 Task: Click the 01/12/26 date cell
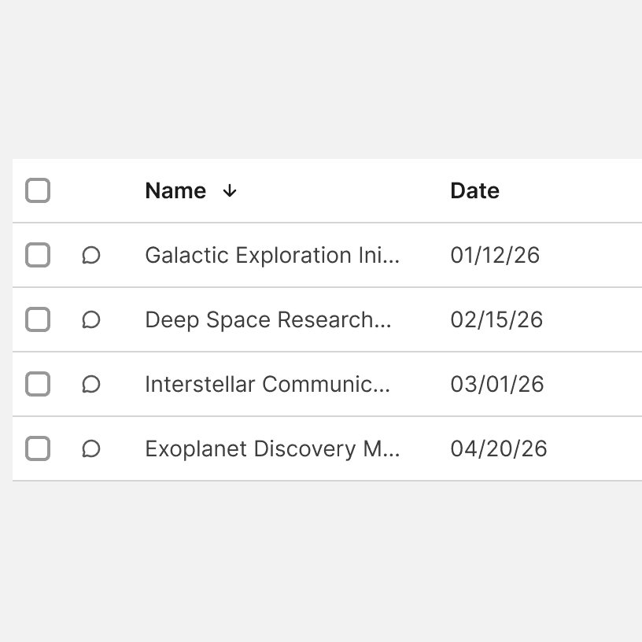tap(495, 256)
